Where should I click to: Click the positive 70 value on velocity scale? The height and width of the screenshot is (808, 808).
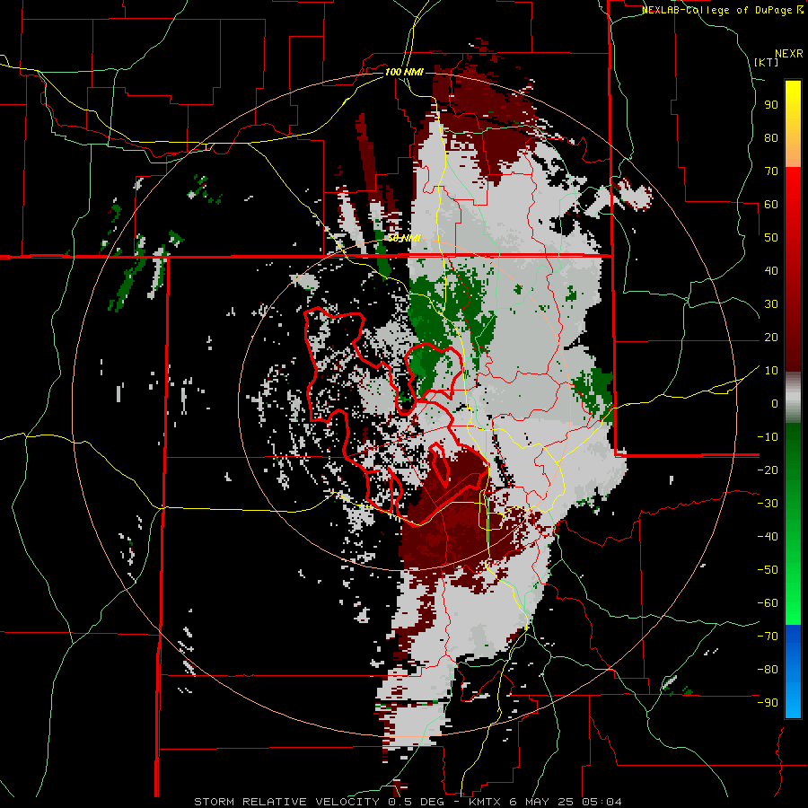(771, 171)
